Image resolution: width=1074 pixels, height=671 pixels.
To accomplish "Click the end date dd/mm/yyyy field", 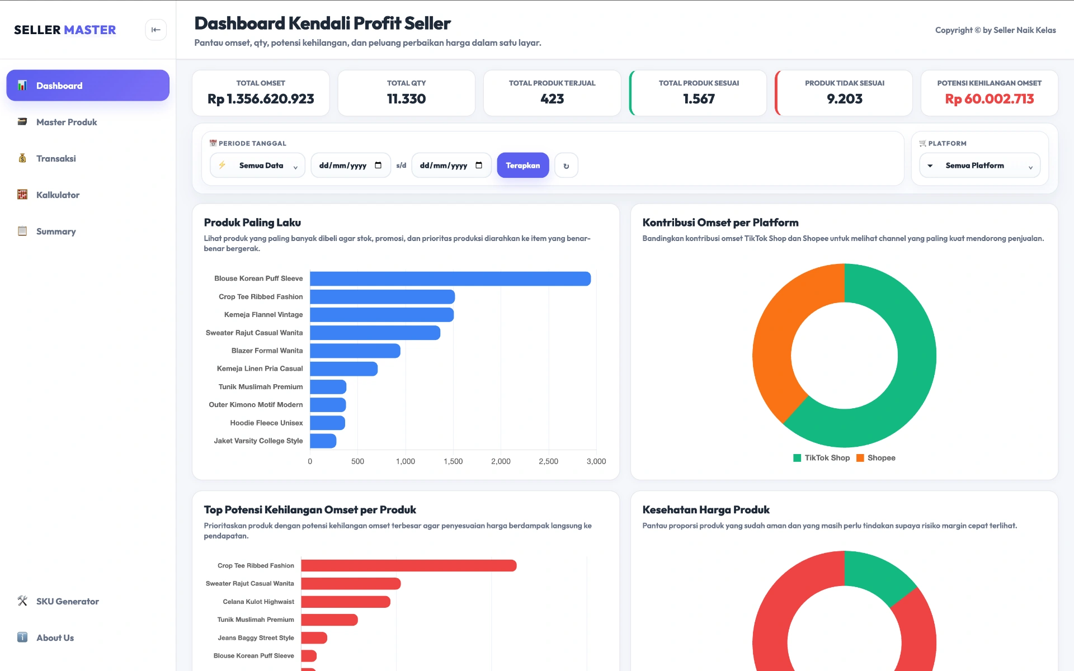I will click(x=451, y=166).
